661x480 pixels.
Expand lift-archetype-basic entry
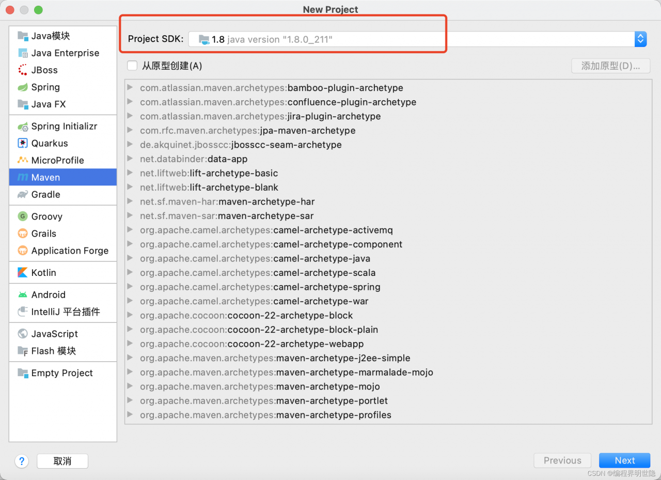pos(130,173)
